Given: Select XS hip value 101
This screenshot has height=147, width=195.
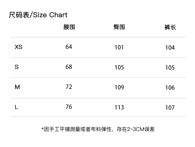Looking at the screenshot, I should 119,47.
